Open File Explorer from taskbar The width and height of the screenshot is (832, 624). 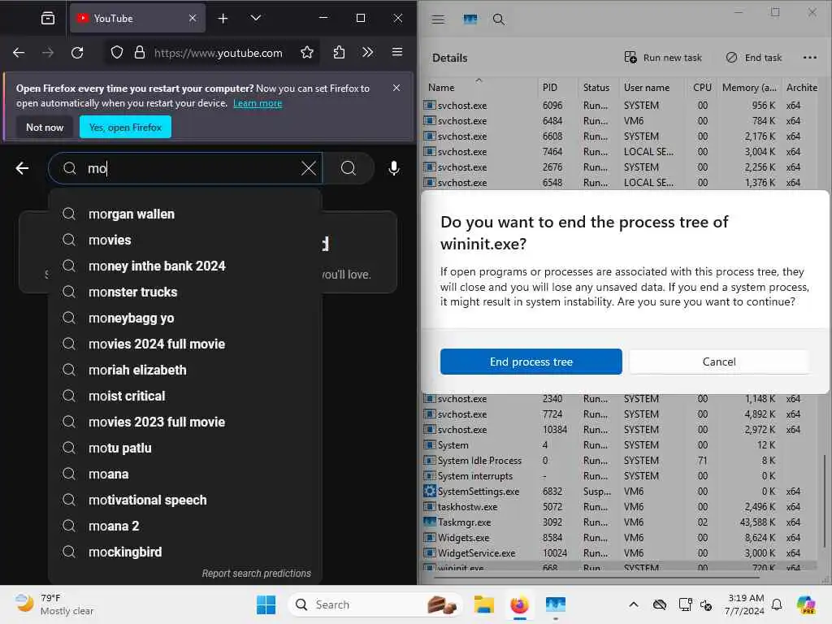484,604
